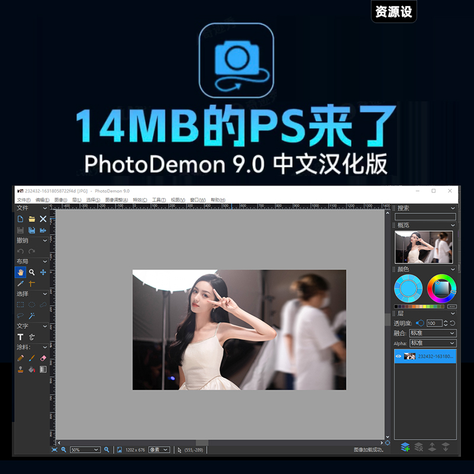Click the palette options ellipsis button

[x=452, y=306]
